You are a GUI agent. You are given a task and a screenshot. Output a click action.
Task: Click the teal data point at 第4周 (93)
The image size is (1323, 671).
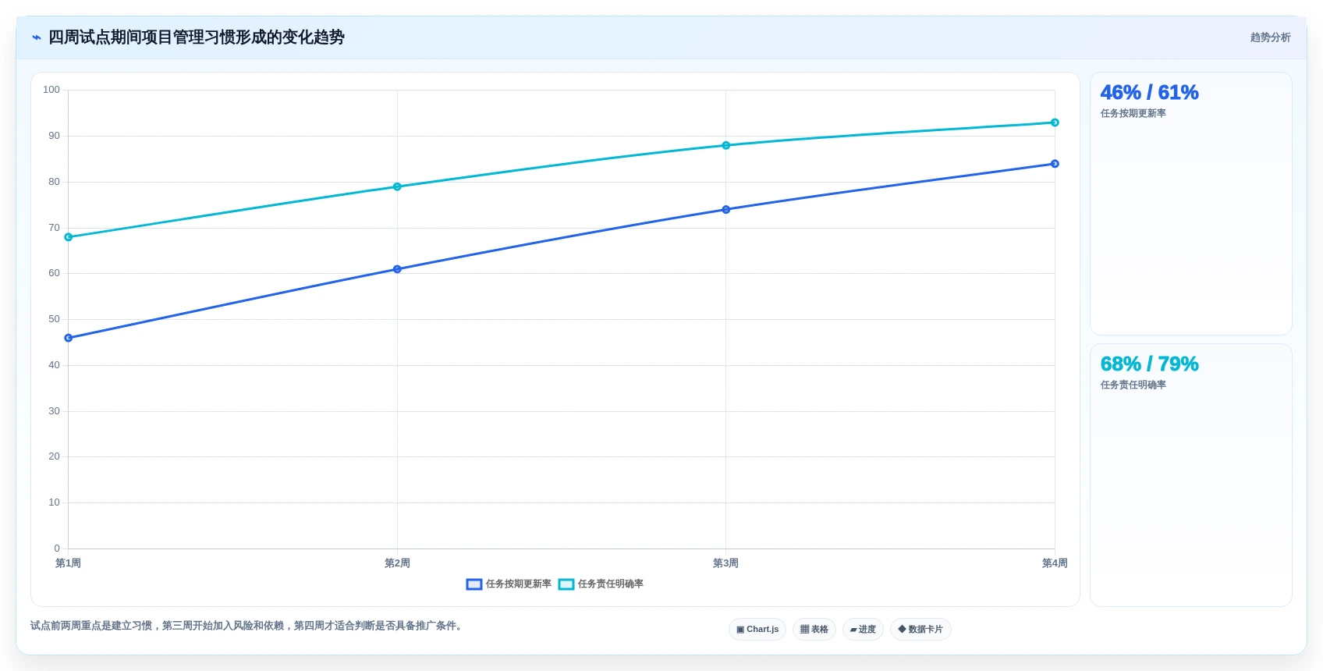point(1055,122)
